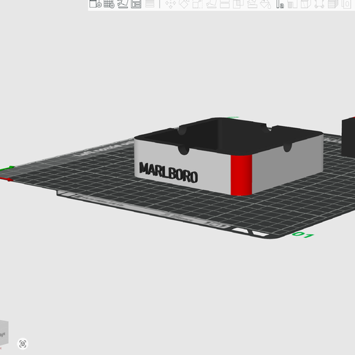The height and width of the screenshot is (355, 355).
Task: Click the green plate label 01
Action: (x=303, y=235)
